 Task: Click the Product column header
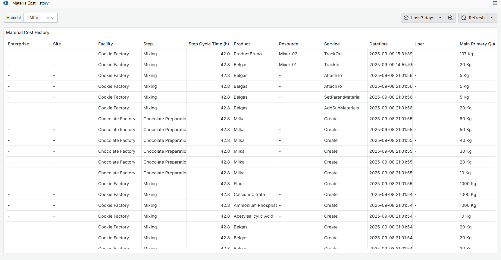coord(242,44)
